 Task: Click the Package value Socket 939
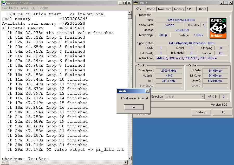pos(181,30)
